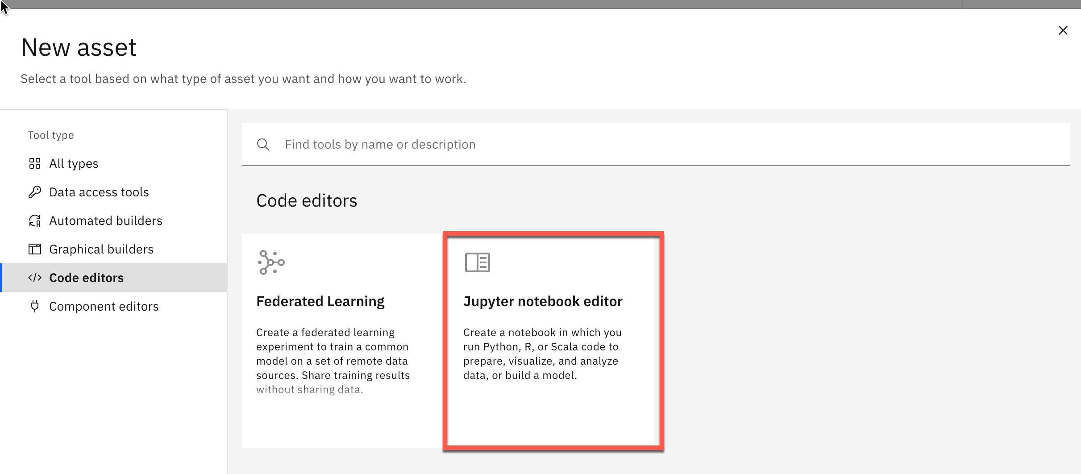1081x474 pixels.
Task: Open the All types tool list
Action: pos(74,163)
